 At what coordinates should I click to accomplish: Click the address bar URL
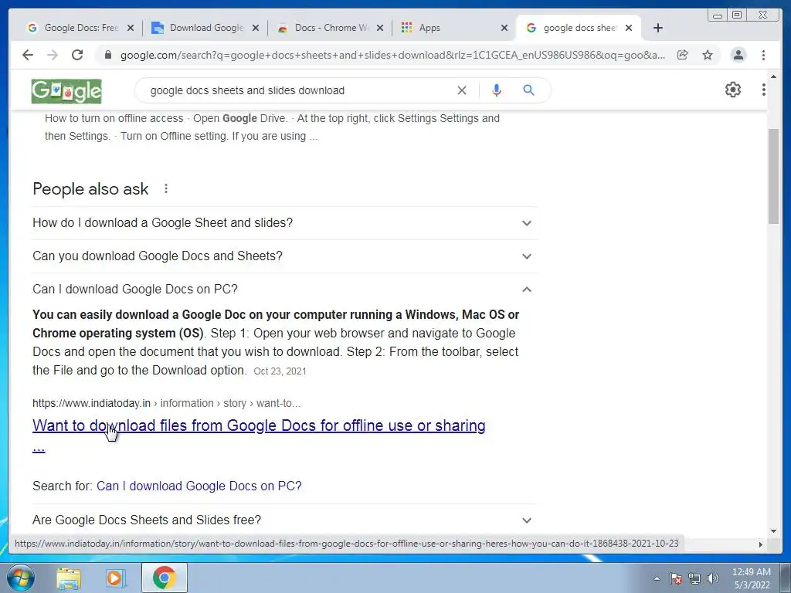pyautogui.click(x=392, y=55)
